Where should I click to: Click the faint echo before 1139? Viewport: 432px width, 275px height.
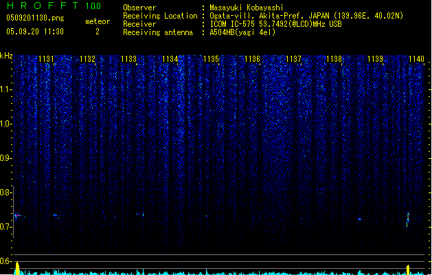pos(359,219)
